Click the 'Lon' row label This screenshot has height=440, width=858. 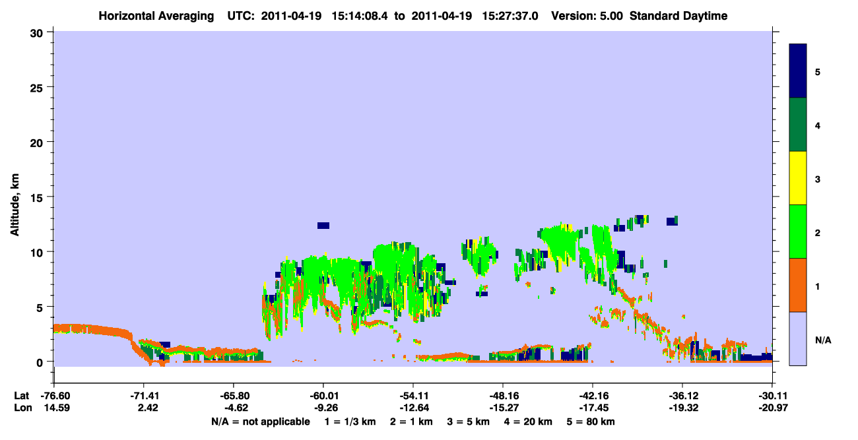coord(22,408)
